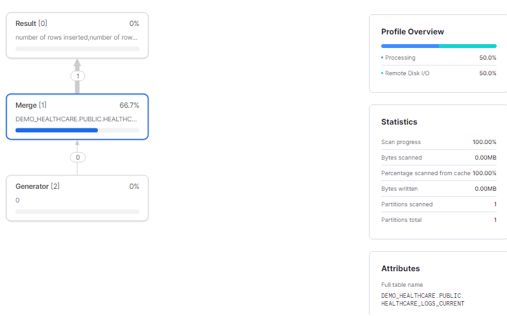Click the arrowhead pointing into Merge node
The image size is (507, 316).
click(x=77, y=143)
